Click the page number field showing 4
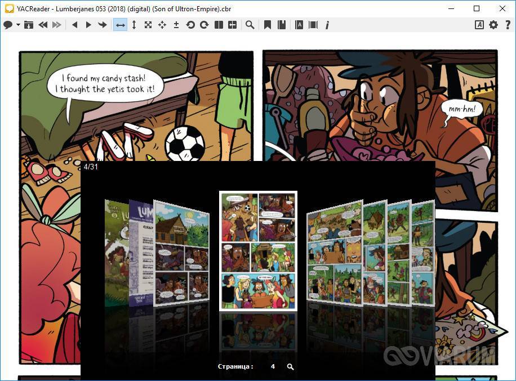The image size is (516, 381). (x=273, y=366)
